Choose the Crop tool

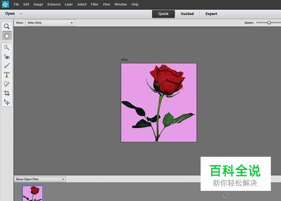7,93
